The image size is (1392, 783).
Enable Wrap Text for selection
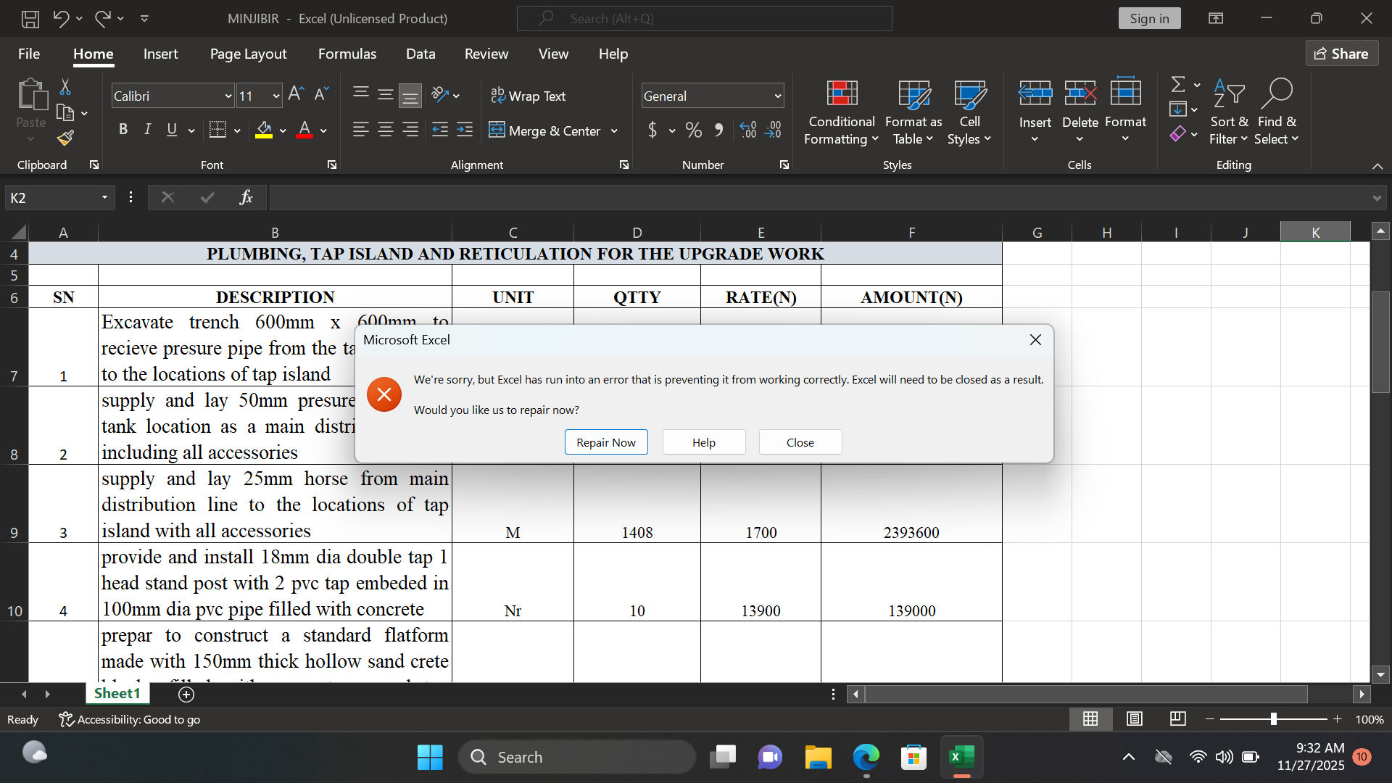click(529, 96)
